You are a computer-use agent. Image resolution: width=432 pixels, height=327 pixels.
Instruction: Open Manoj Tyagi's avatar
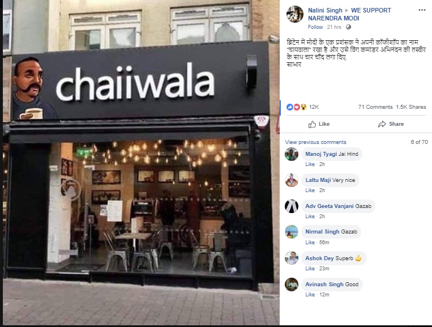coord(292,154)
